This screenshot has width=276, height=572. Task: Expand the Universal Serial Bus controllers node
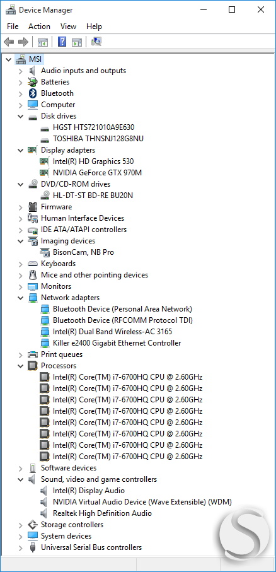20,547
